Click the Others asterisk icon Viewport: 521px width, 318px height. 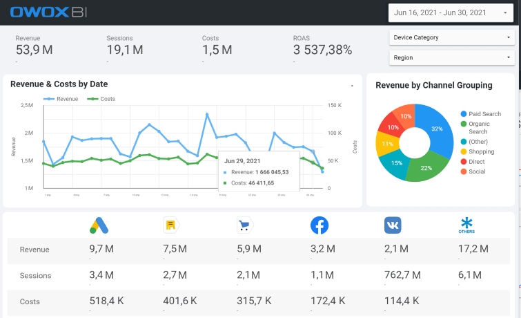coord(466,225)
